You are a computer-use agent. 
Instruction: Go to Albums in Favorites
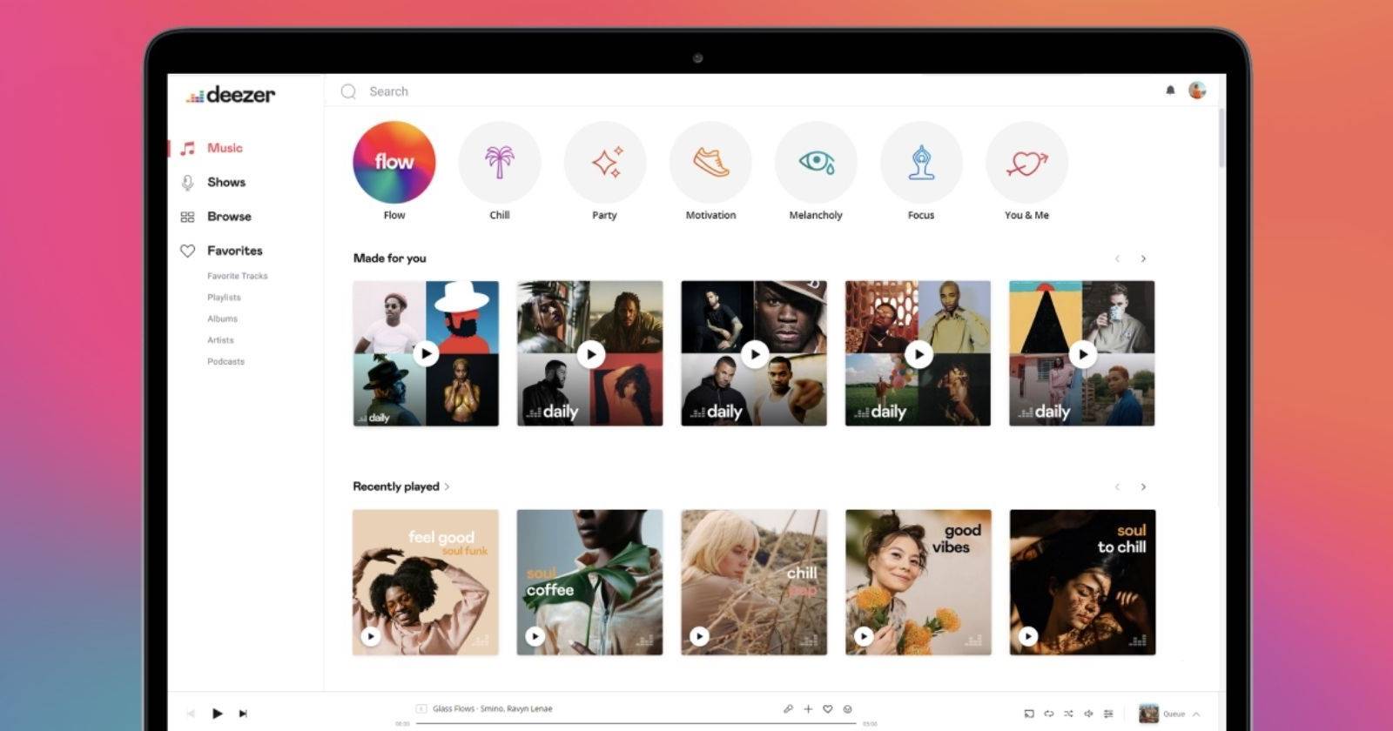pos(222,319)
